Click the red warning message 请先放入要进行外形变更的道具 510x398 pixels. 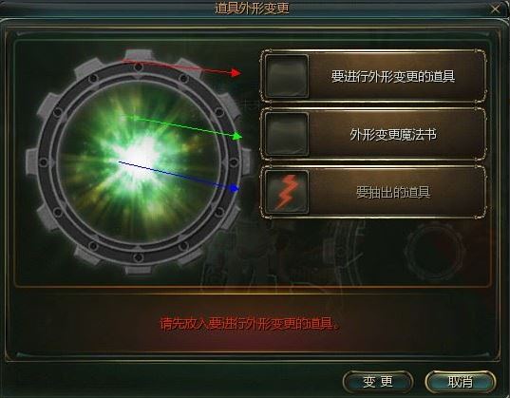251,324
